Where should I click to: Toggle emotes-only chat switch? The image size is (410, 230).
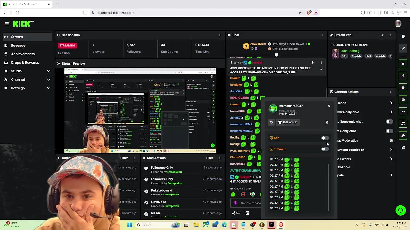pos(389,131)
